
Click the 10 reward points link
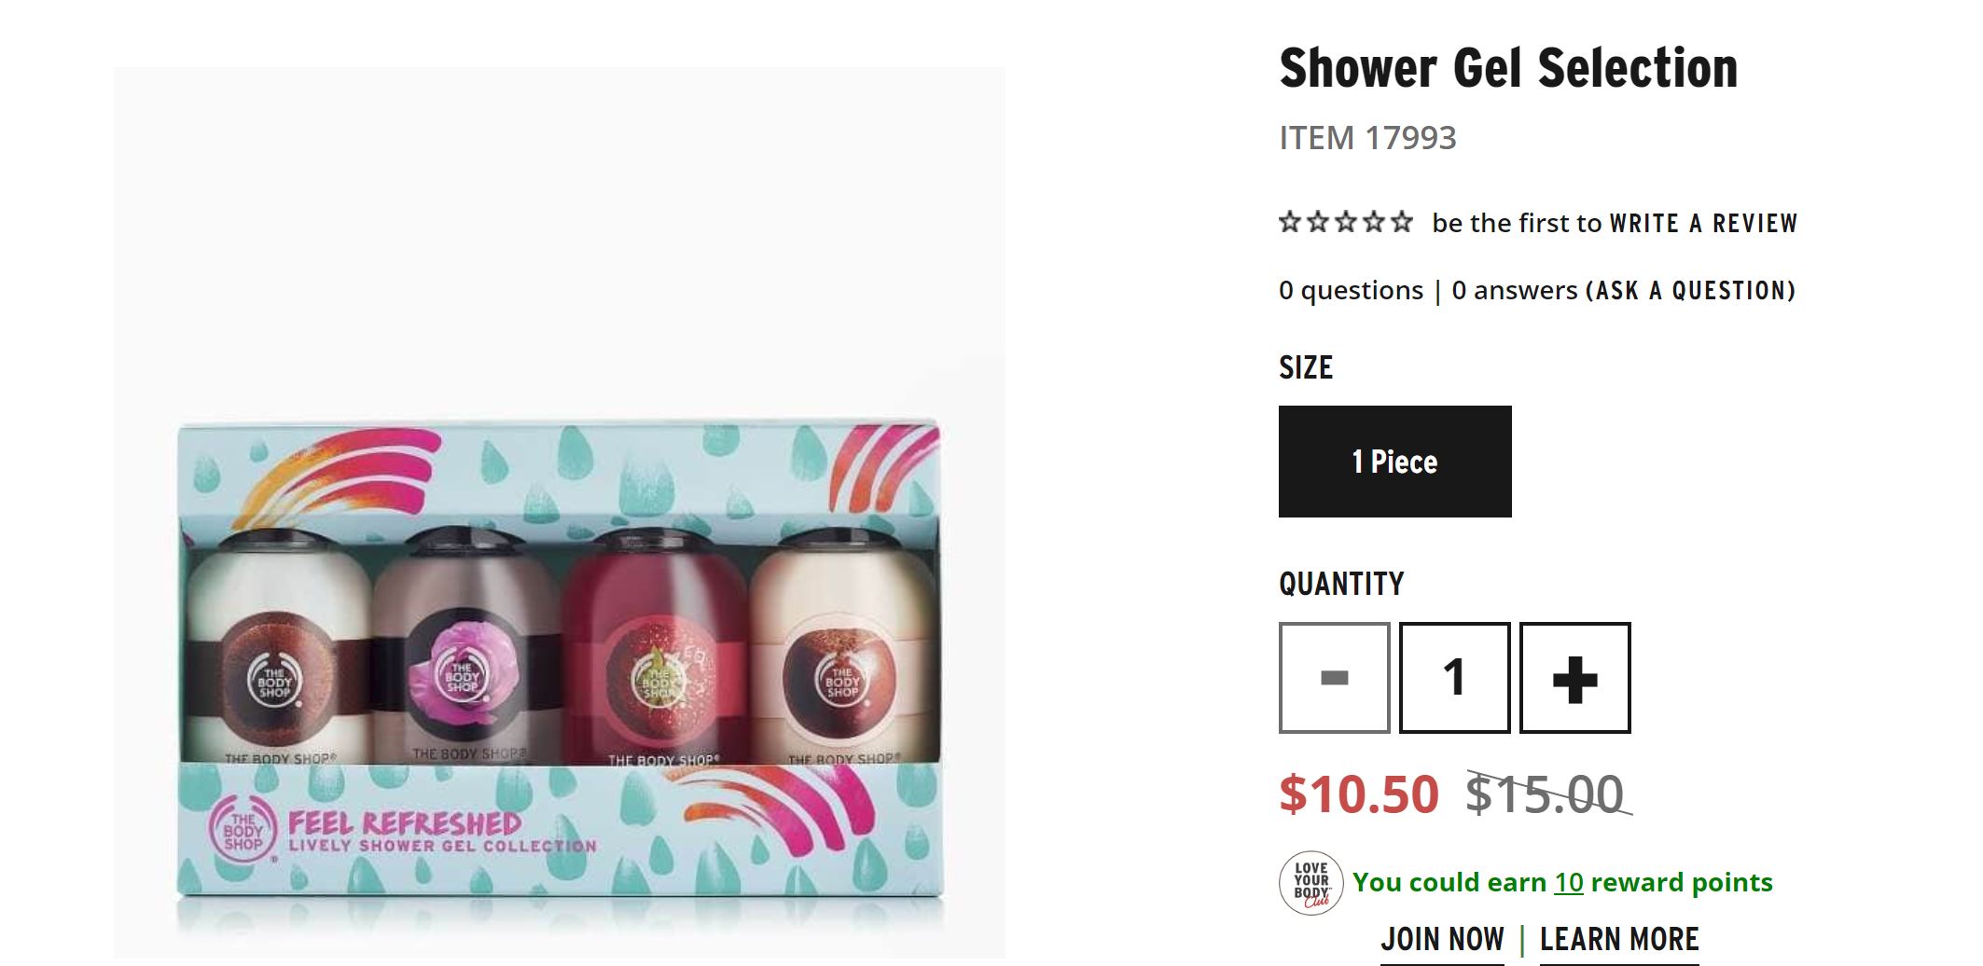tap(1569, 882)
